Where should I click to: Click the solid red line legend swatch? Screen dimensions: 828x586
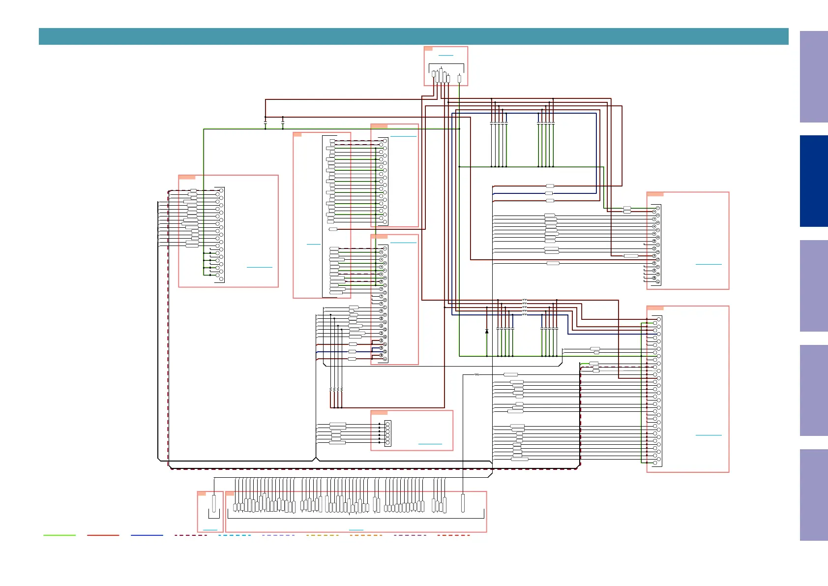(x=103, y=535)
